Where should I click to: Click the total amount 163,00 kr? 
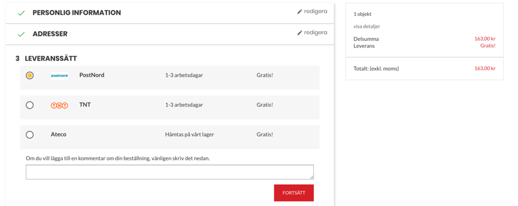pyautogui.click(x=485, y=69)
